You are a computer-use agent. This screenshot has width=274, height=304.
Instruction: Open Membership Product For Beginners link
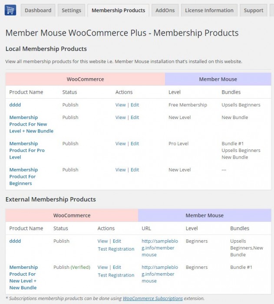[x=23, y=176]
